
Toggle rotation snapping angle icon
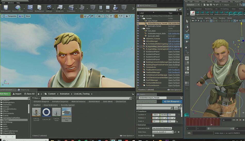pyautogui.click(x=107, y=16)
